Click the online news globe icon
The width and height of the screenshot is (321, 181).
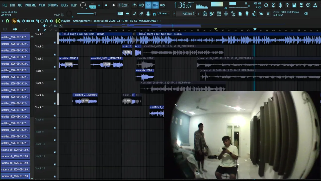point(306,14)
